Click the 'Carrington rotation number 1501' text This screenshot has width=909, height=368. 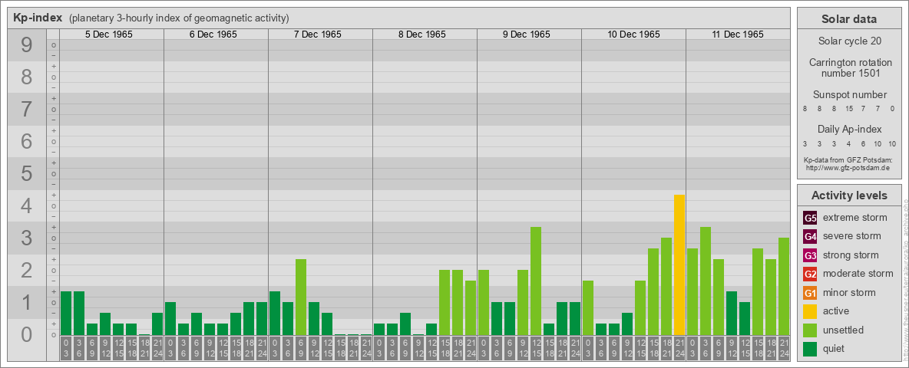point(849,68)
